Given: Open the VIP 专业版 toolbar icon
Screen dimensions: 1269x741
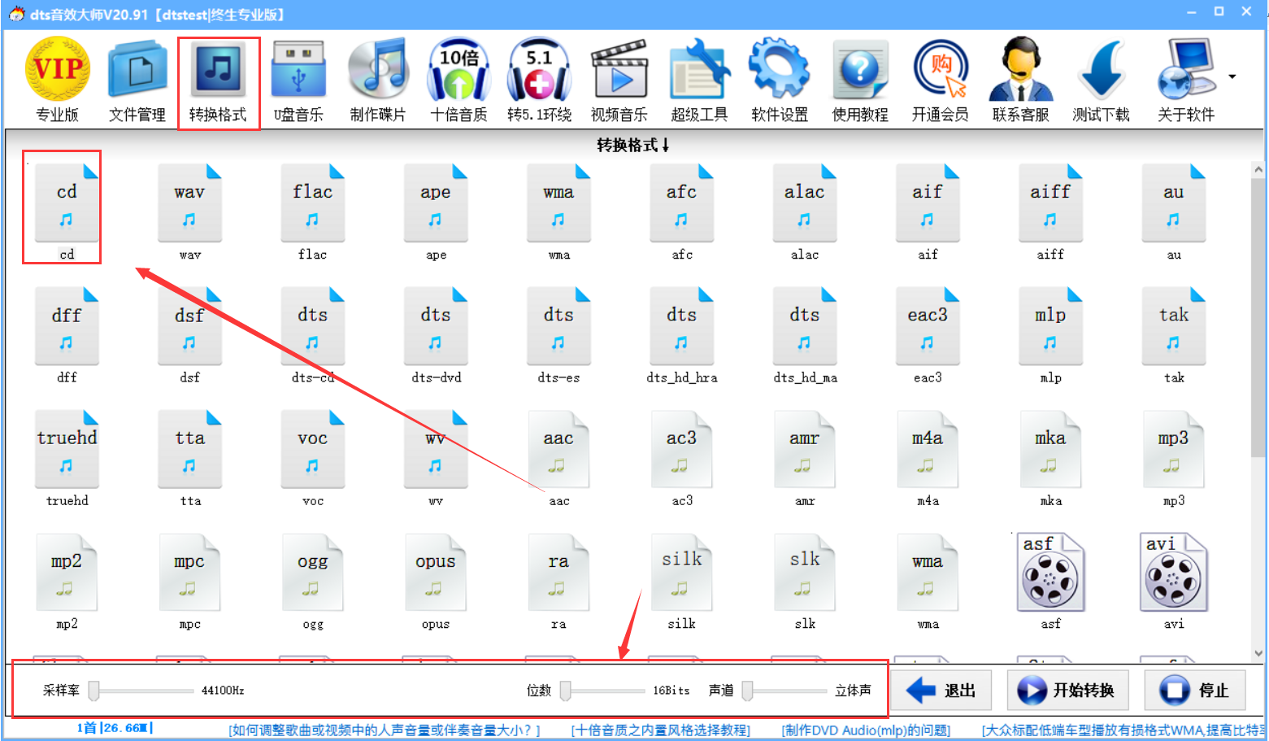Looking at the screenshot, I should coord(58,81).
